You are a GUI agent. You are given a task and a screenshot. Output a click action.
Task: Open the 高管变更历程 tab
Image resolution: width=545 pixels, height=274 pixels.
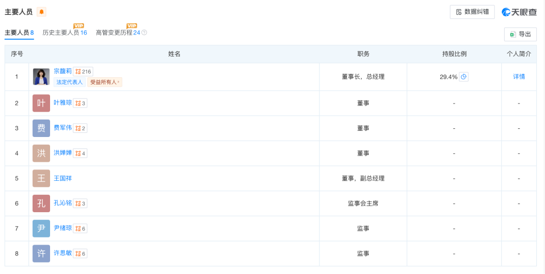(118, 32)
